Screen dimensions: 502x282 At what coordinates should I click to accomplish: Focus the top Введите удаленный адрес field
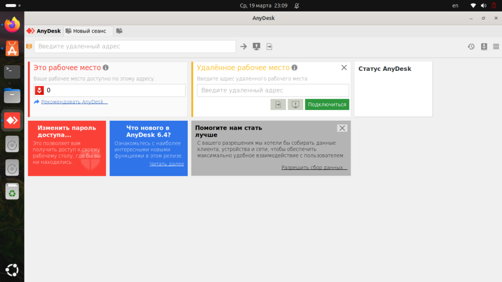(x=135, y=46)
